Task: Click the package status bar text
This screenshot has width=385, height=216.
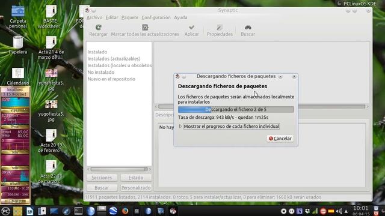Action: pyautogui.click(x=203, y=197)
